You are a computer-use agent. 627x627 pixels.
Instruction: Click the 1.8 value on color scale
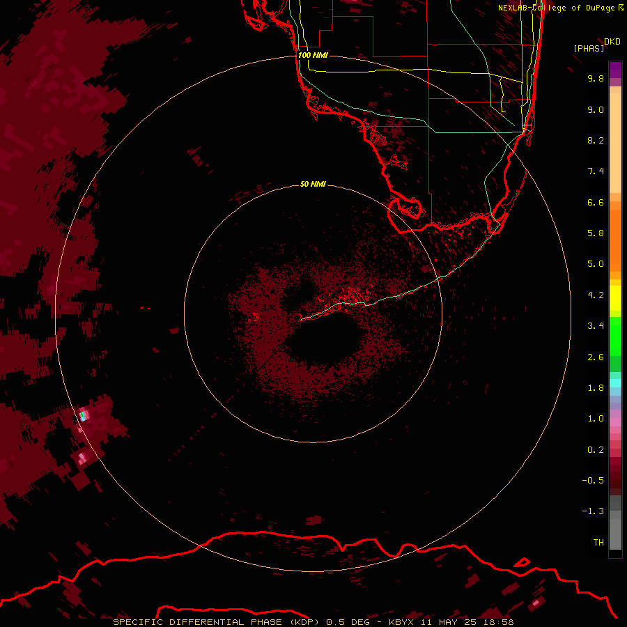tap(596, 388)
